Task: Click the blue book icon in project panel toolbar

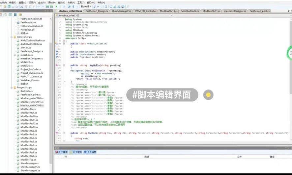Action: (x=15, y=14)
